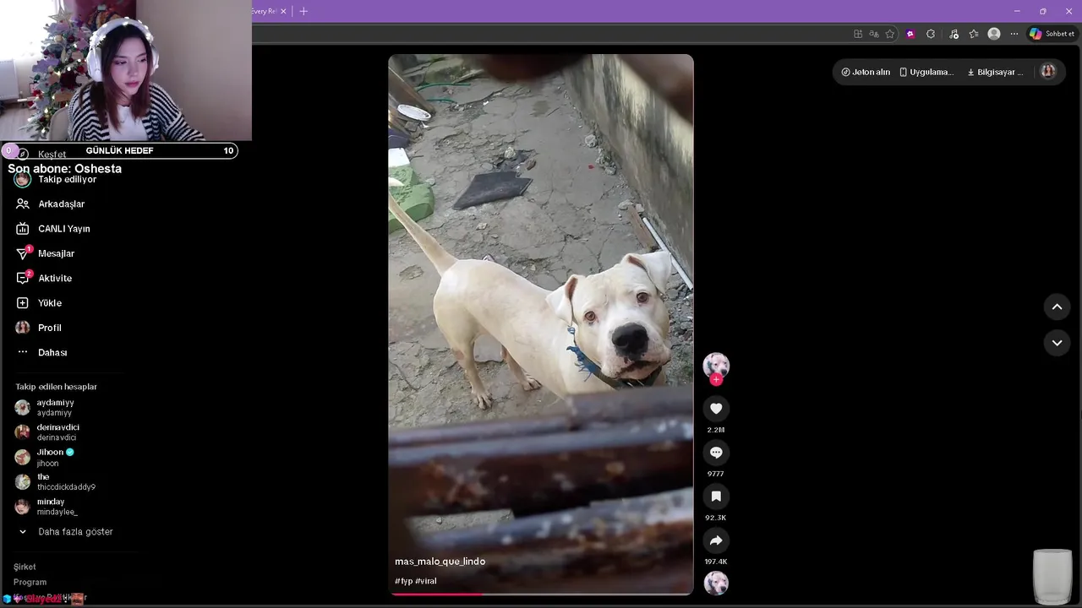Click the red video progress bar
The height and width of the screenshot is (608, 1082).
click(436, 594)
